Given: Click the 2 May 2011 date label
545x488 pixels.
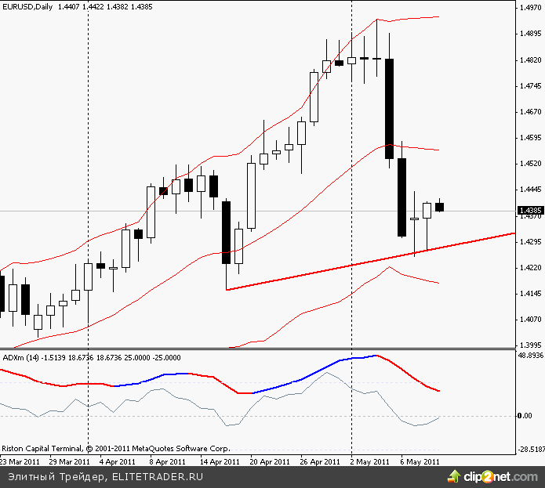Looking at the screenshot, I should coord(370,462).
